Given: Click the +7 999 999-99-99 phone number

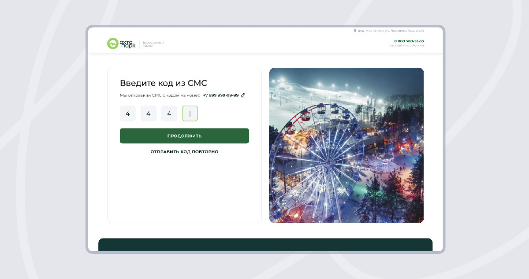Looking at the screenshot, I should [221, 95].
